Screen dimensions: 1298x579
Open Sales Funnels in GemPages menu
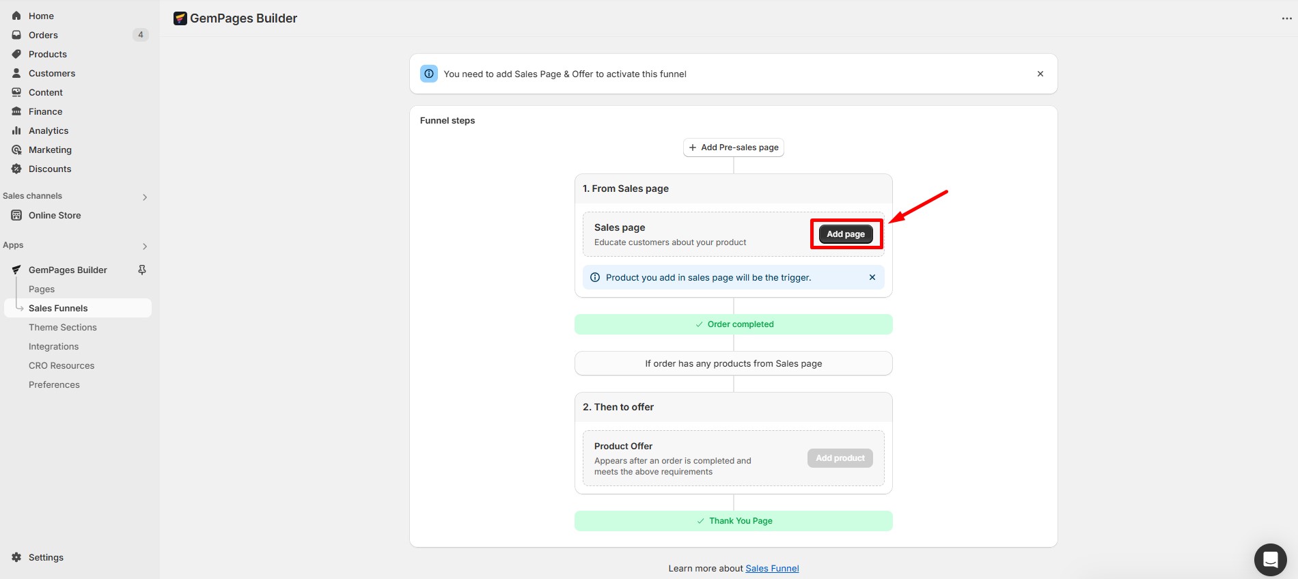click(x=58, y=308)
